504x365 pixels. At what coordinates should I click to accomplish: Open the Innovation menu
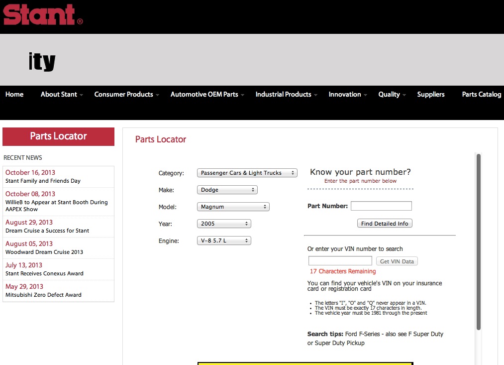click(x=345, y=94)
